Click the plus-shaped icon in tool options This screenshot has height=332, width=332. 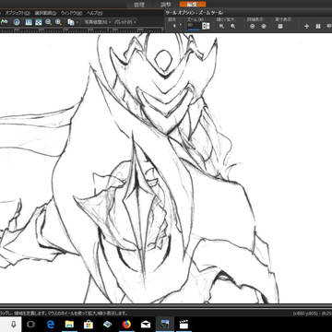point(306,27)
